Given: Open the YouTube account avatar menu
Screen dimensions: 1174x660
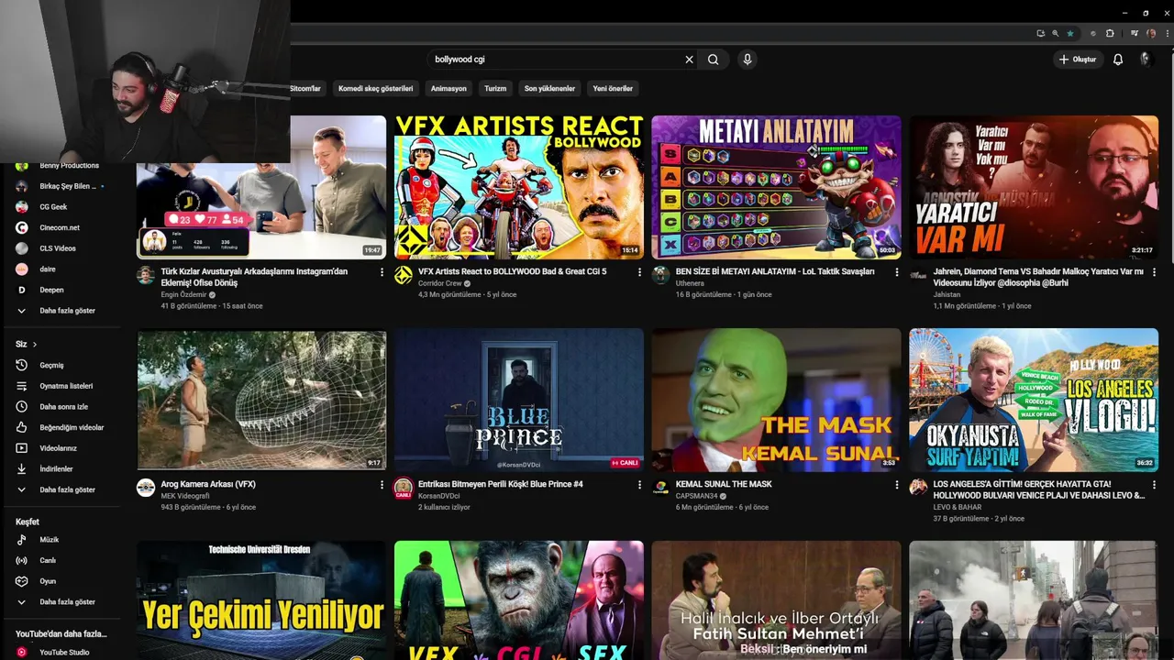Looking at the screenshot, I should coord(1145,60).
